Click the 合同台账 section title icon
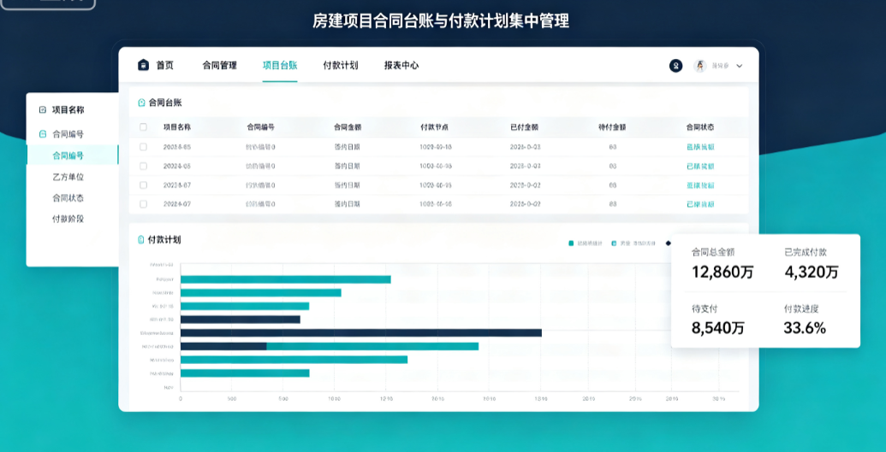The width and height of the screenshot is (886, 452). (142, 103)
